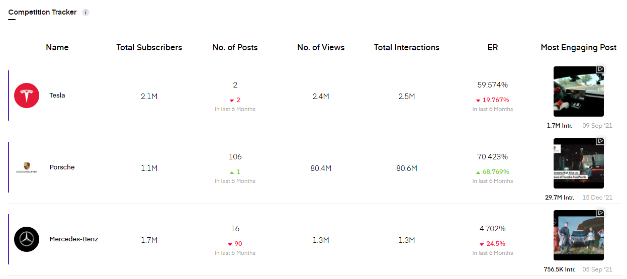
Task: Click video icon on Mercedes-Benz engaging post
Action: (600, 213)
